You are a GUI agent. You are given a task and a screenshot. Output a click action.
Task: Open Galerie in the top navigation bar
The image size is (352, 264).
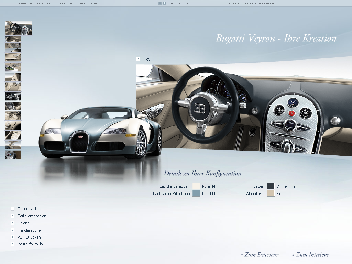click(233, 3)
